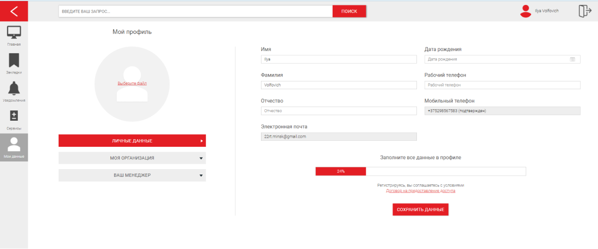Open the Главная monitor icon

(x=14, y=33)
